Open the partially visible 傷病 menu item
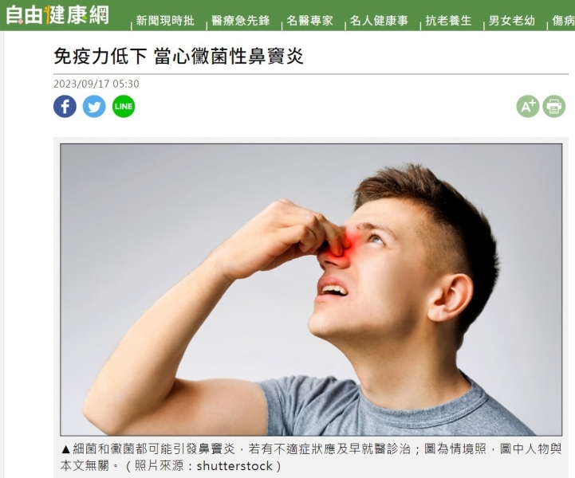 (563, 21)
